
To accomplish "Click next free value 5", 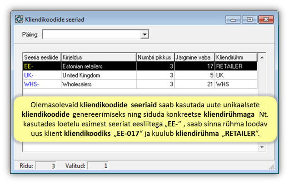I will 194,75.
